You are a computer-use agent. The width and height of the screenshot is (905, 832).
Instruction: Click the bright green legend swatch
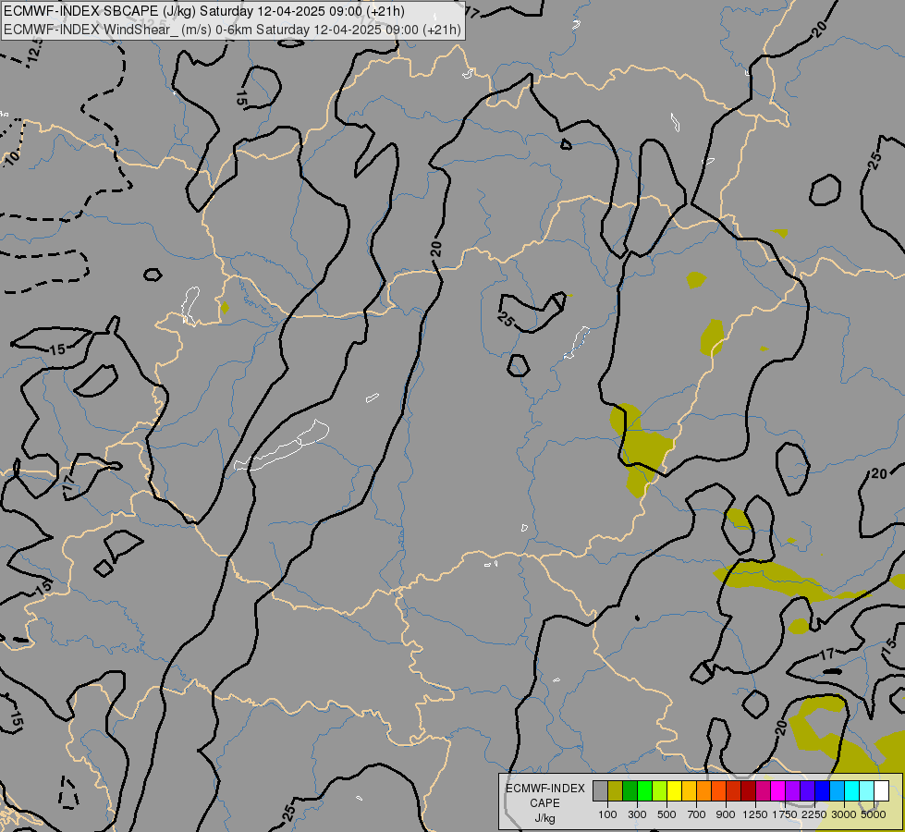644,791
